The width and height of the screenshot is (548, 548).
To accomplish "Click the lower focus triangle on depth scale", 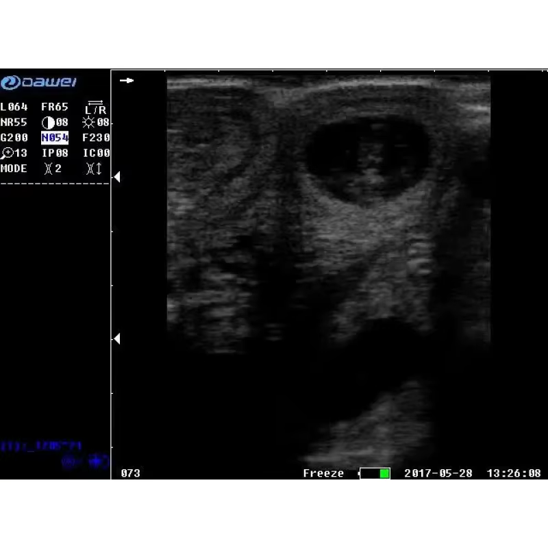I will (117, 338).
